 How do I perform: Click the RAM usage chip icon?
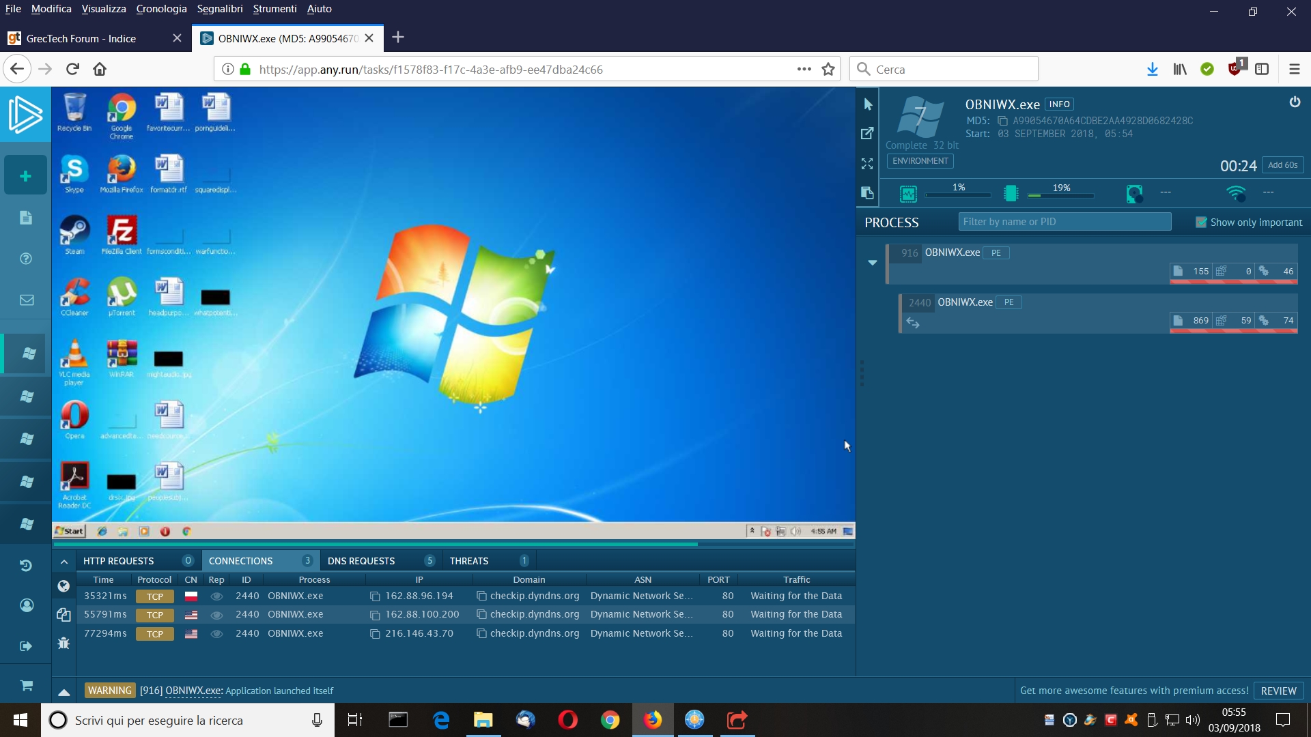1011,194
